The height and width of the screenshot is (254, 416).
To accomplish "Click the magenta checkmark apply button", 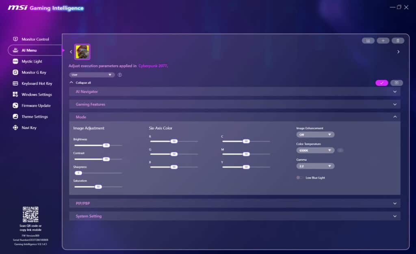I will (x=381, y=83).
